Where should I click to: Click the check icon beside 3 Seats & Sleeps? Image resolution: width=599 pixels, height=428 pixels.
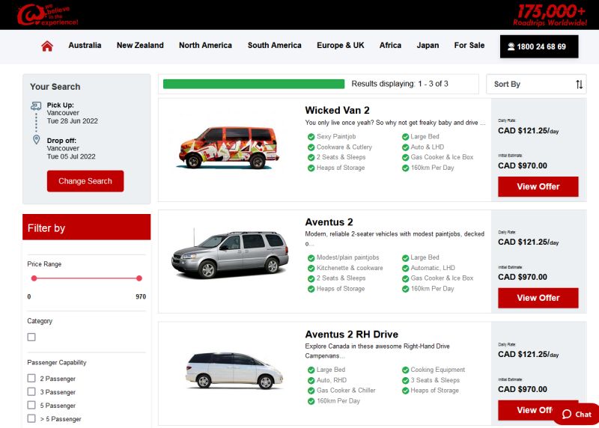(405, 380)
